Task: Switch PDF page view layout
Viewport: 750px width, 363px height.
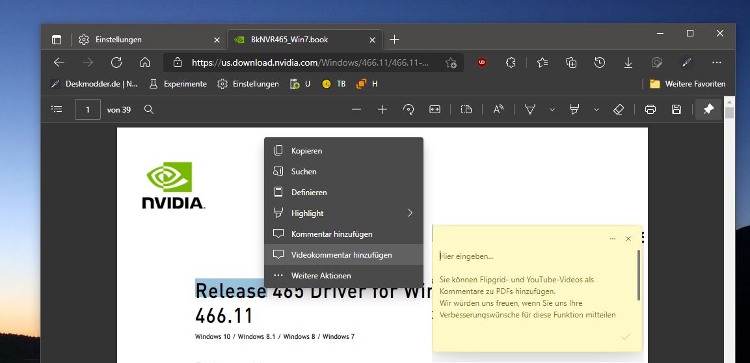Action: (466, 109)
